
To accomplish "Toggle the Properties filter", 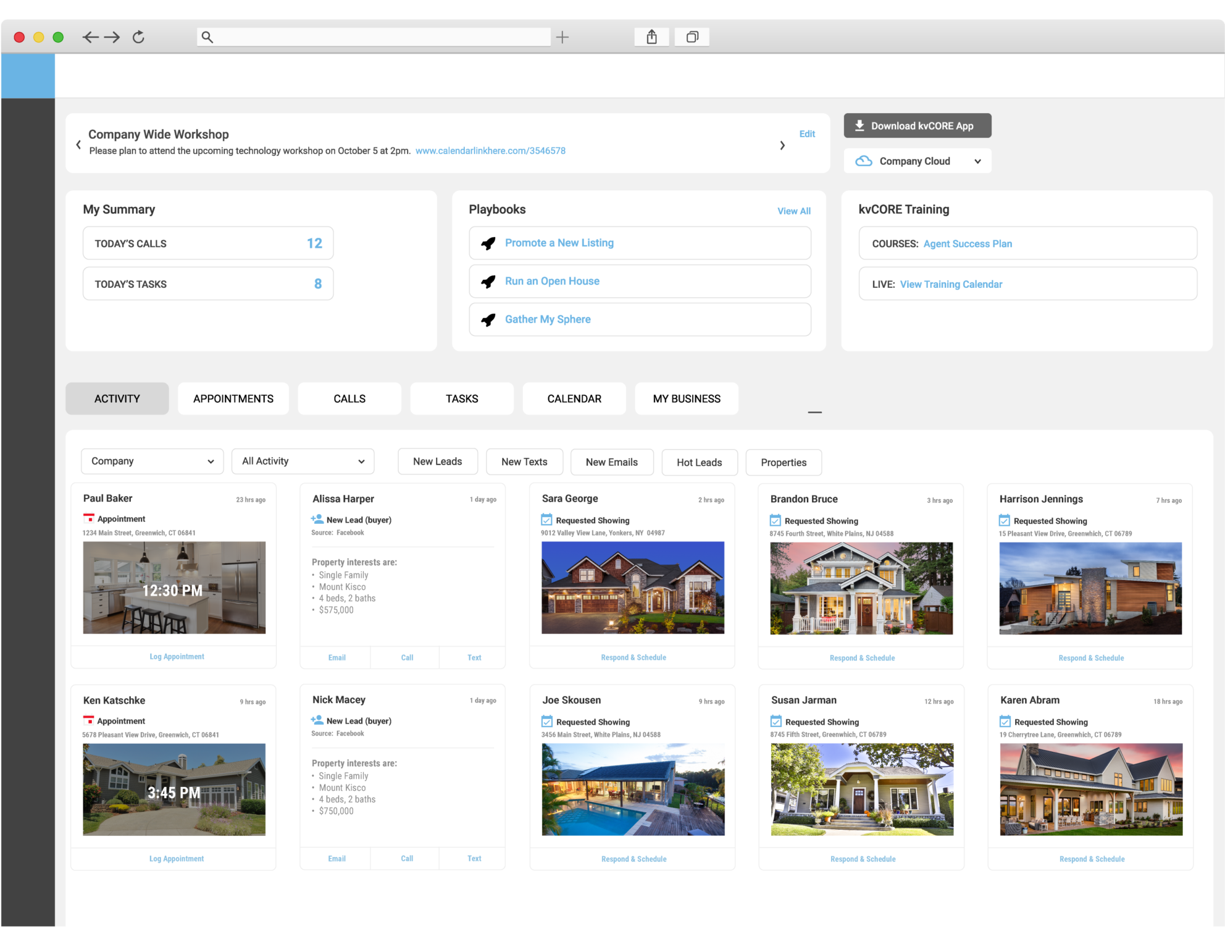I will (783, 462).
